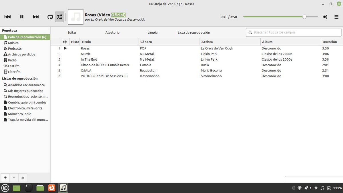Launch the terminal from the taskbar

pyautogui.click(x=29, y=188)
